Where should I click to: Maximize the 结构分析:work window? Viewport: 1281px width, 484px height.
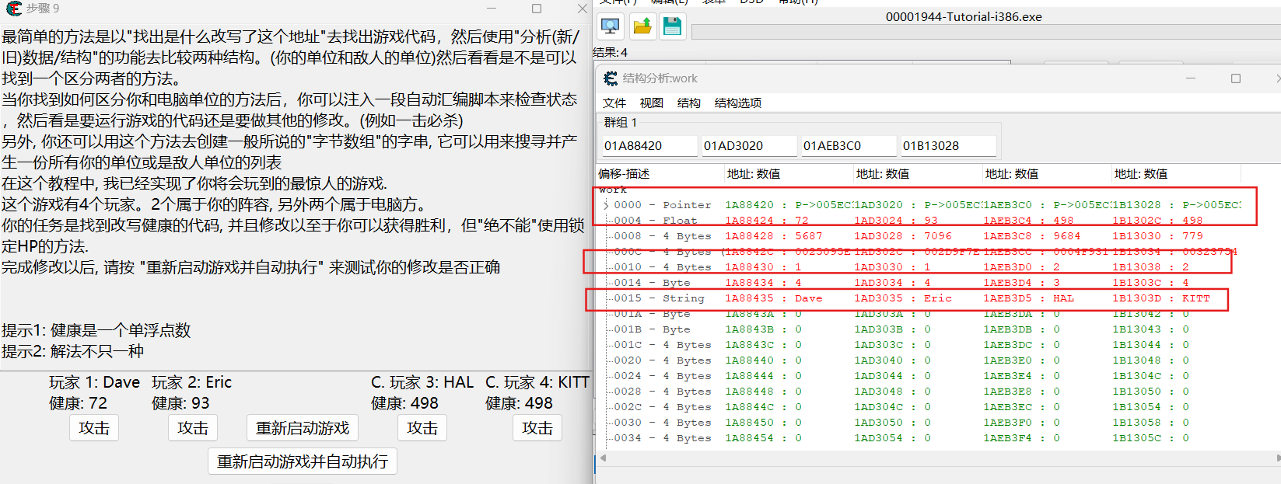click(1235, 78)
